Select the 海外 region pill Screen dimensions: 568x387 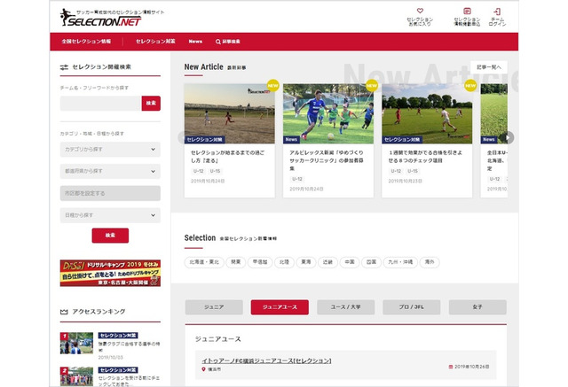pyautogui.click(x=430, y=262)
